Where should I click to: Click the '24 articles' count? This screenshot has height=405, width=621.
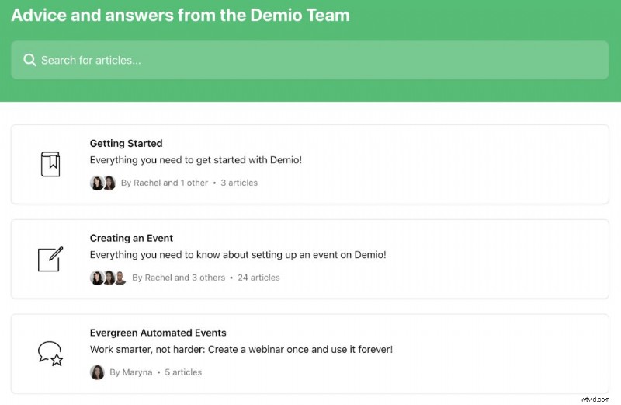(258, 278)
